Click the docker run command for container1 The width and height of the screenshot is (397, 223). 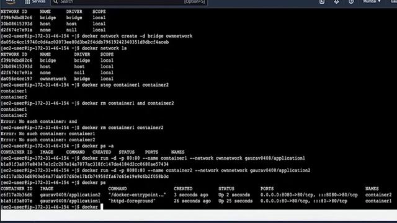[194, 159]
